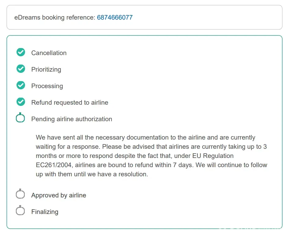Click the Prioritizing step checkmark icon
Screen dimensions: 297x236
coord(20,69)
